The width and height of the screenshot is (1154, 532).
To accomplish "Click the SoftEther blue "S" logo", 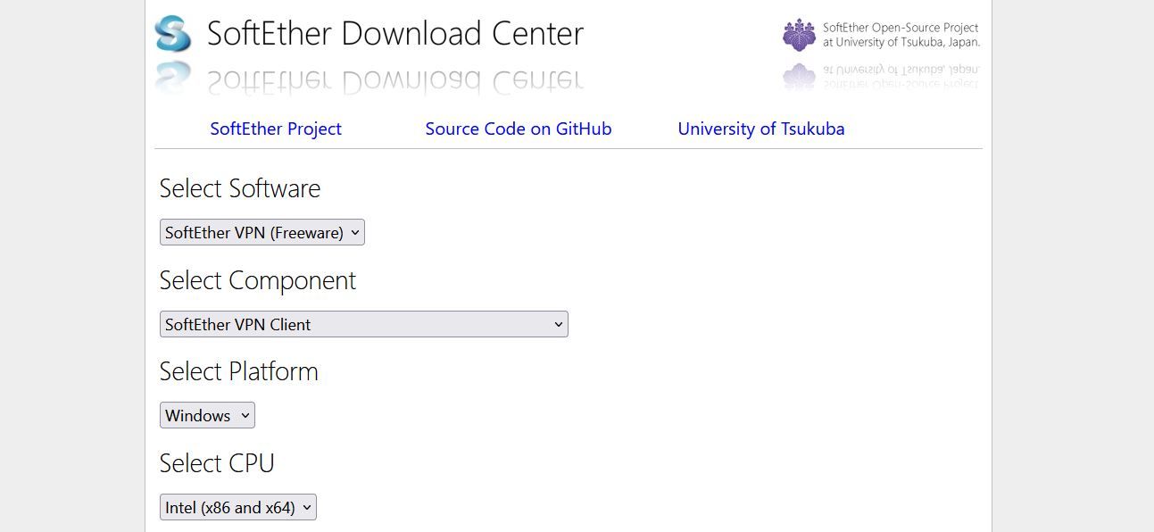I will click(x=172, y=31).
